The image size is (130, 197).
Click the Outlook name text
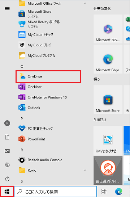[34, 108]
